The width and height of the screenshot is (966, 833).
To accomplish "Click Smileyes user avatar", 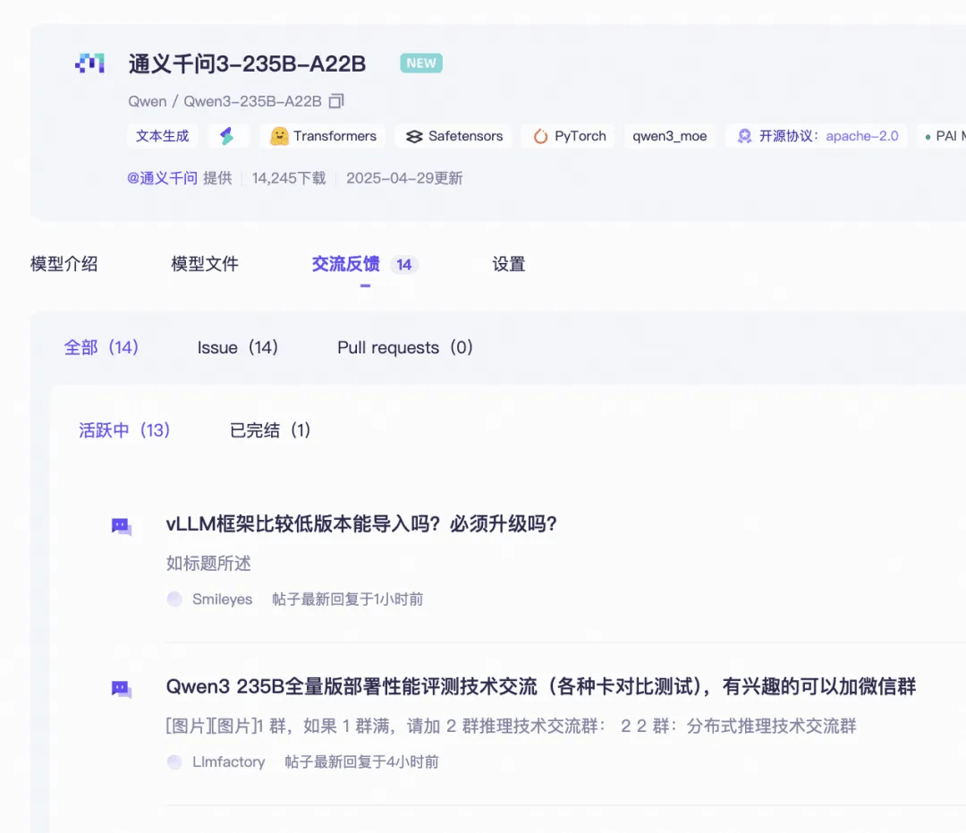I will click(x=174, y=599).
